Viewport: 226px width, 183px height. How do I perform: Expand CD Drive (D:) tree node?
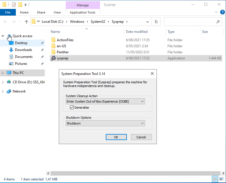pos(3,82)
